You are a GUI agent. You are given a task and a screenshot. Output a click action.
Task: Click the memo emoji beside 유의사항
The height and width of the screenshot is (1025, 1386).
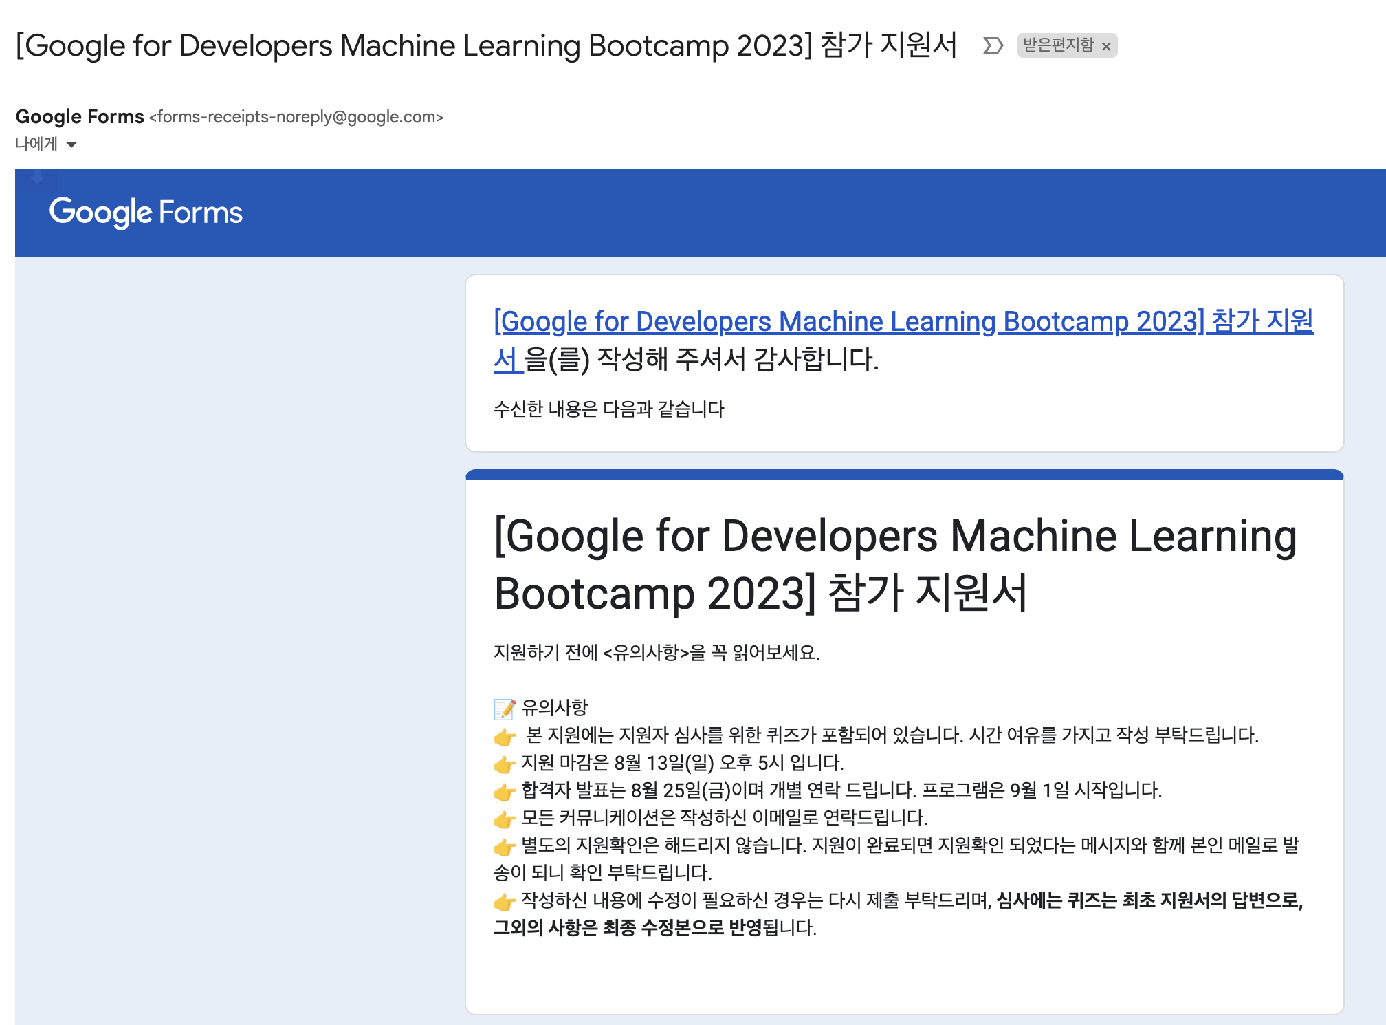click(505, 708)
